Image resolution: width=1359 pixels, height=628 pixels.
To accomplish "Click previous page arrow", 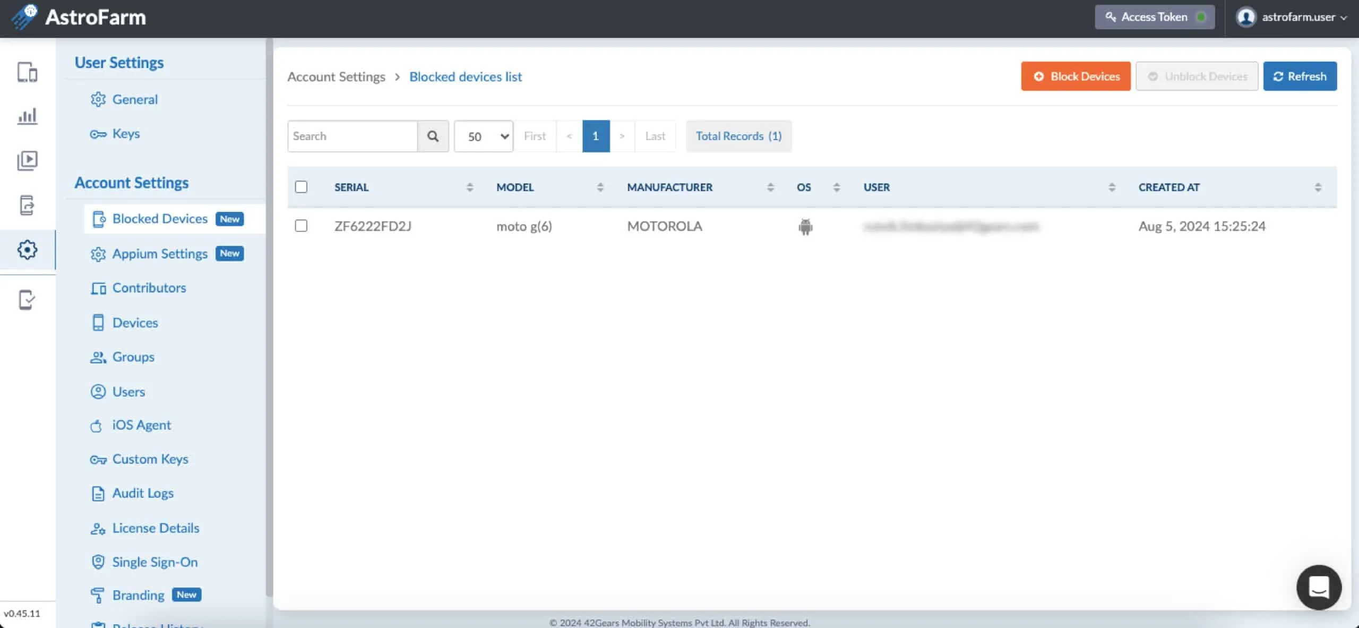I will click(x=569, y=136).
